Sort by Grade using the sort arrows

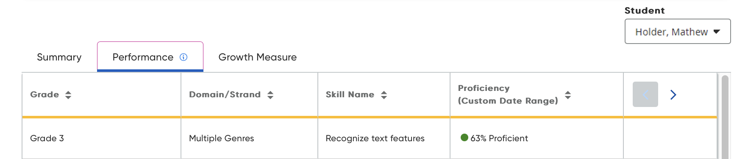(x=68, y=95)
